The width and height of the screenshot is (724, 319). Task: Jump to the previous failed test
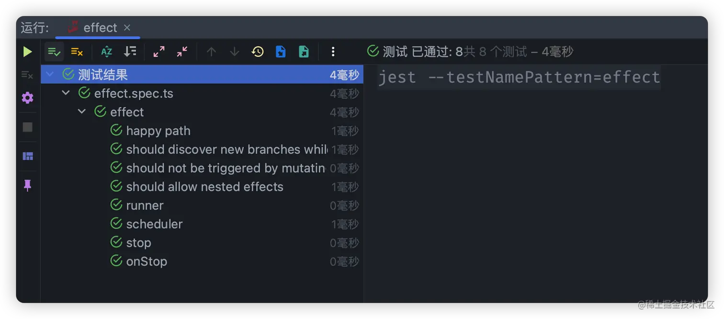(x=211, y=51)
